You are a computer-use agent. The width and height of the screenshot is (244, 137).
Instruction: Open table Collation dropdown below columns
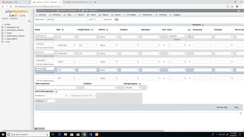(x=100, y=88)
